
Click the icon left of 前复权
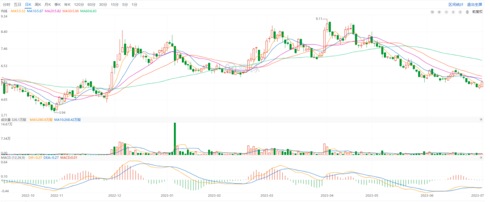point(467,11)
